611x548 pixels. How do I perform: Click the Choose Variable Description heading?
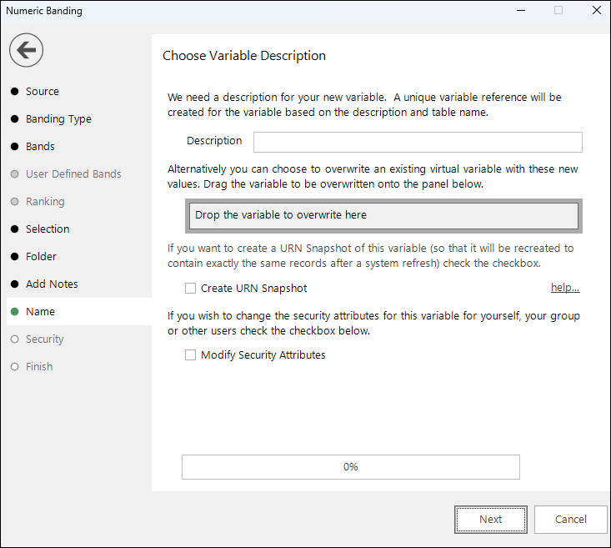244,56
